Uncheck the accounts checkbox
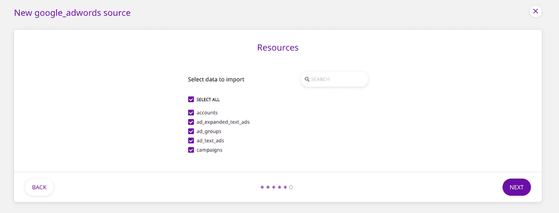The image size is (559, 213). tap(191, 113)
